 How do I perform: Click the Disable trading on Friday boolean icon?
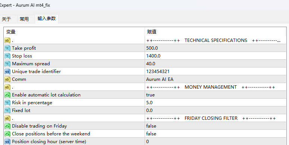click(7, 126)
